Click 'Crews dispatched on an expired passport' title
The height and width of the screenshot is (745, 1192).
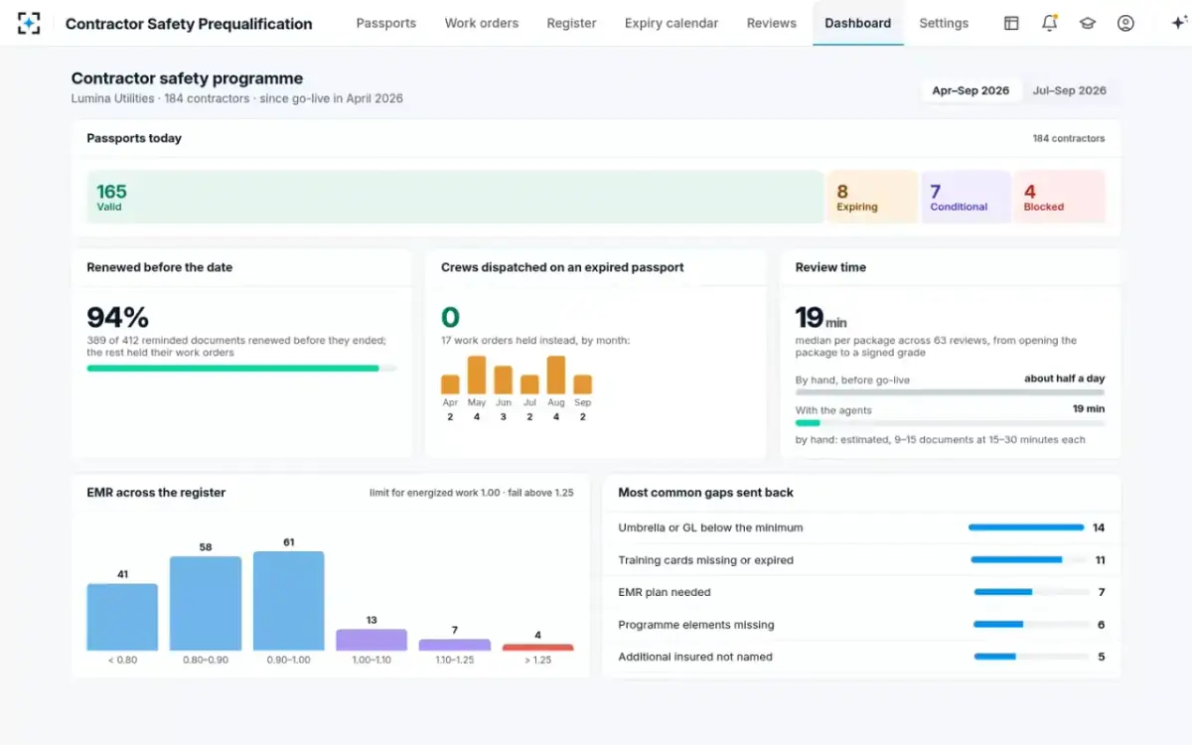562,267
